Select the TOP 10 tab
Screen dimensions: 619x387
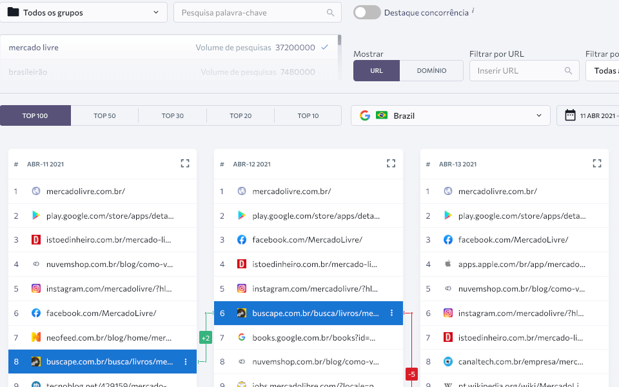pyautogui.click(x=308, y=115)
